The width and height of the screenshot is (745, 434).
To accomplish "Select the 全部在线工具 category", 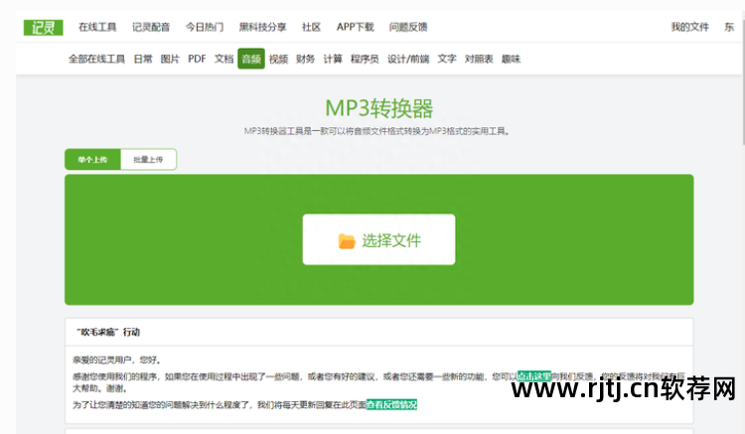I will point(96,59).
